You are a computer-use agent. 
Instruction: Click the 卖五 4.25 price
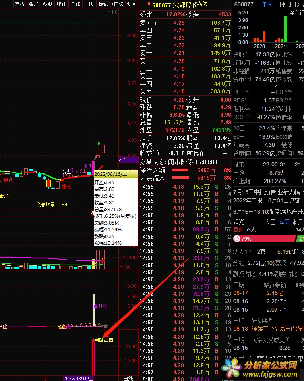179,23
